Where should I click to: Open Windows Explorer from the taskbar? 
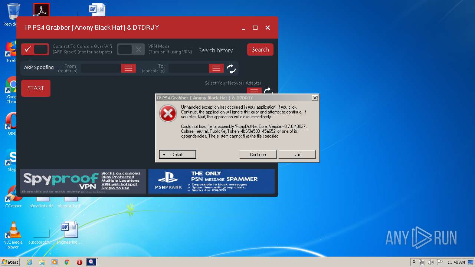click(42, 262)
